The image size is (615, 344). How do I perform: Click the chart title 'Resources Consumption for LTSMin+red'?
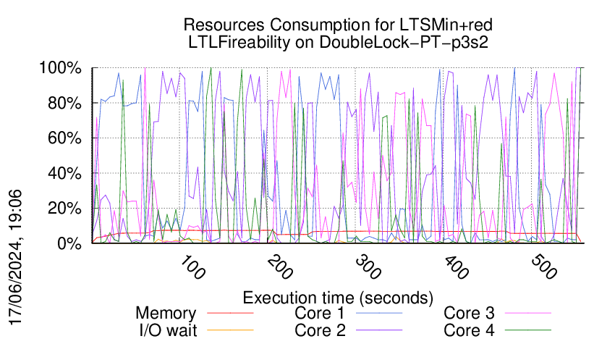point(338,25)
